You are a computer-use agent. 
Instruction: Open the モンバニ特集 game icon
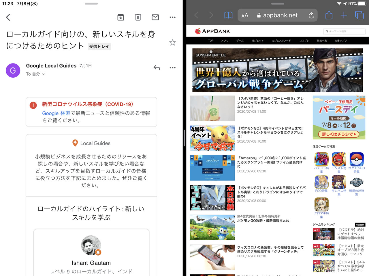(x=339, y=182)
